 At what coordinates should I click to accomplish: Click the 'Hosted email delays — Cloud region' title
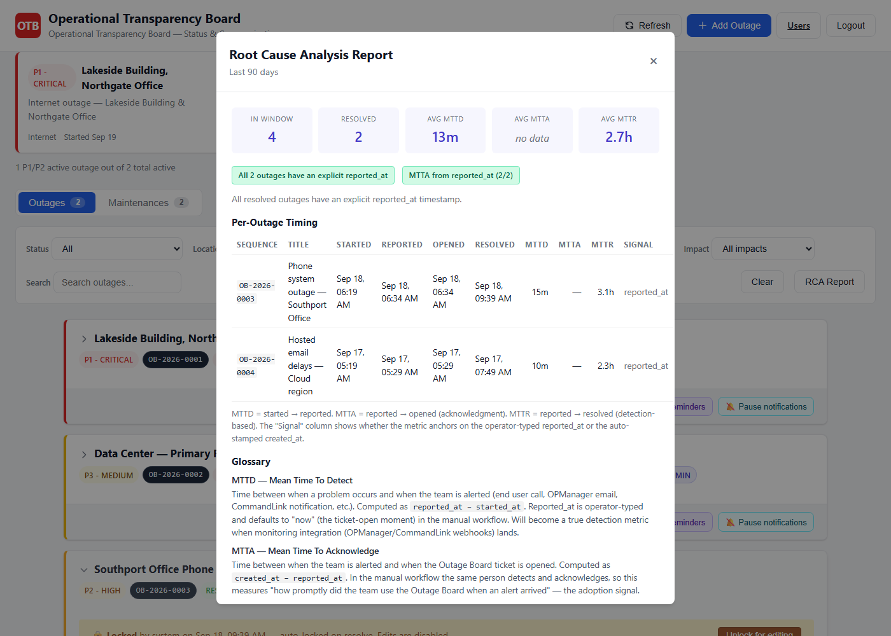[306, 366]
